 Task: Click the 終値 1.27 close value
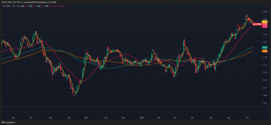48,6
